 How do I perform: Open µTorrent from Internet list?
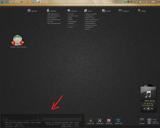pyautogui.click(x=71, y=14)
